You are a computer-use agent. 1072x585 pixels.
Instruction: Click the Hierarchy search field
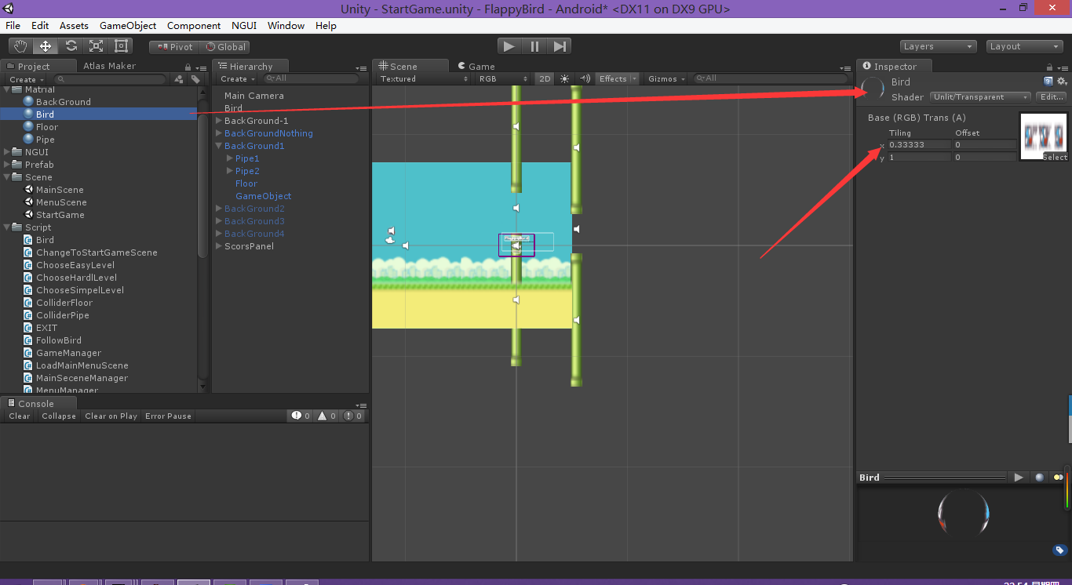[311, 78]
